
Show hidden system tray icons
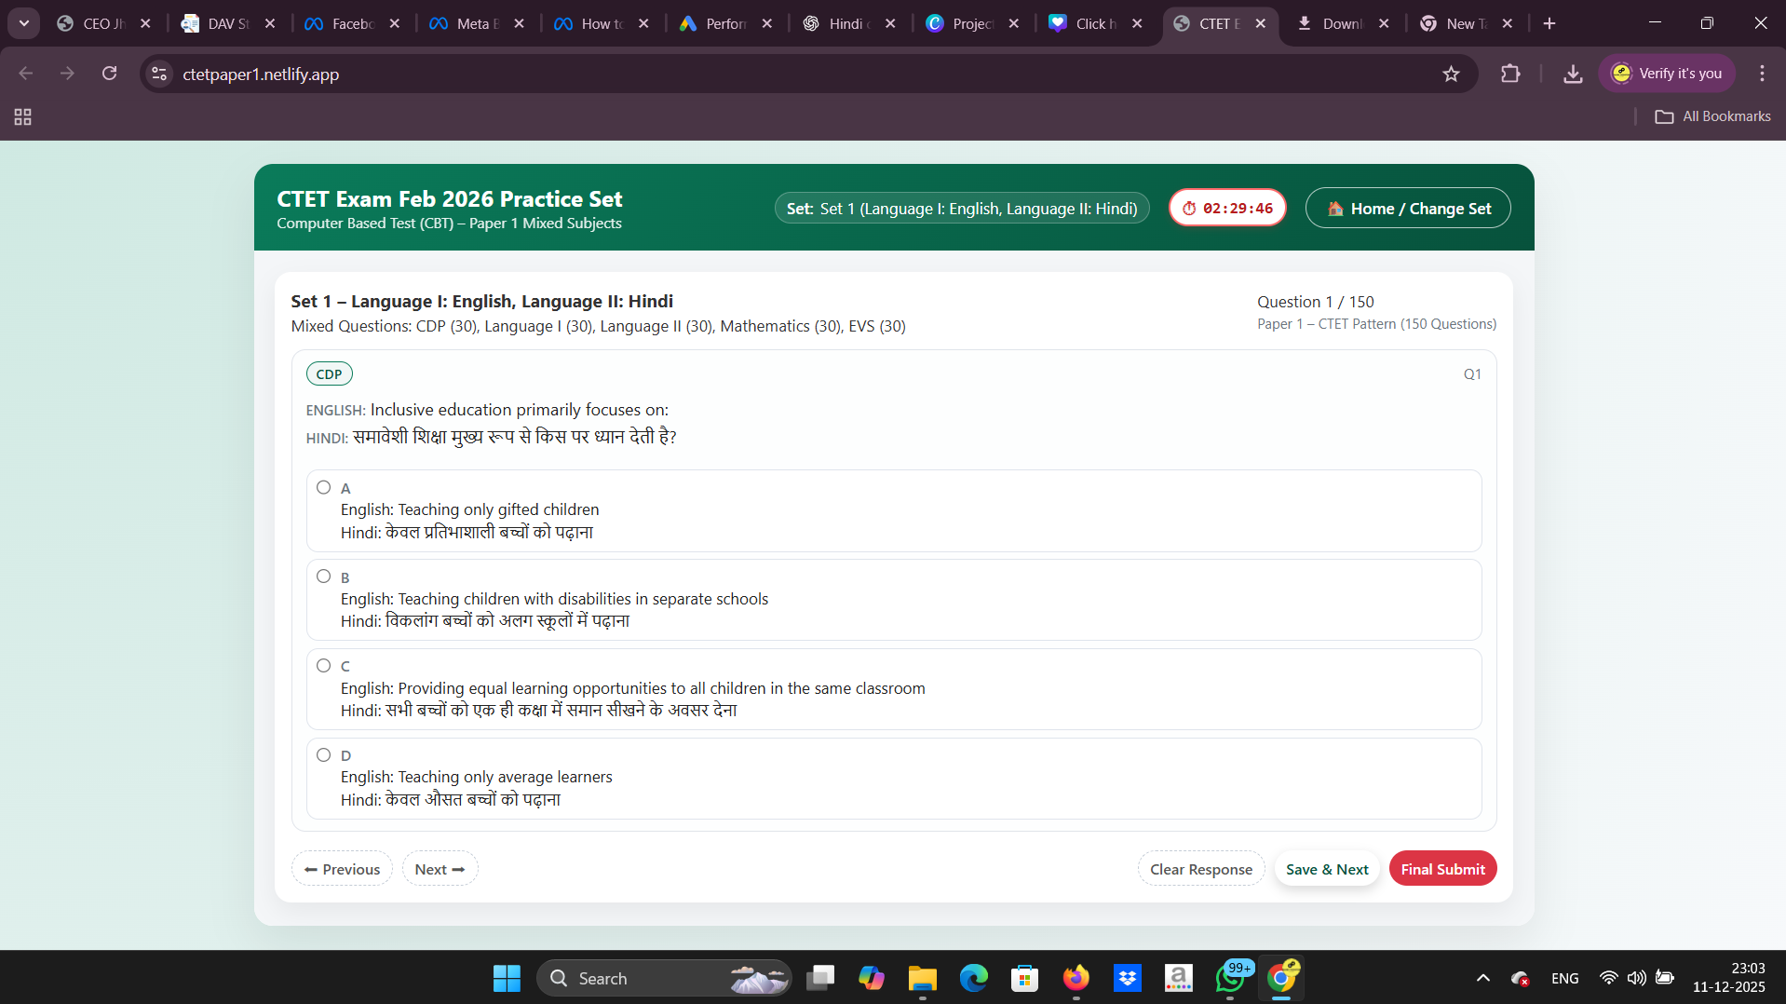1483,978
